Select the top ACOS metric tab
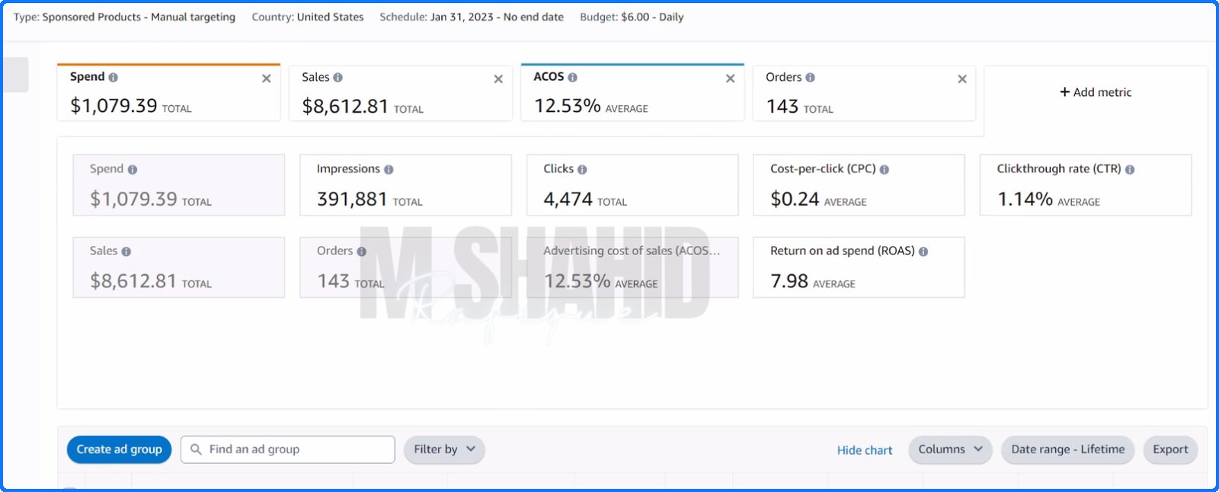 [632, 93]
